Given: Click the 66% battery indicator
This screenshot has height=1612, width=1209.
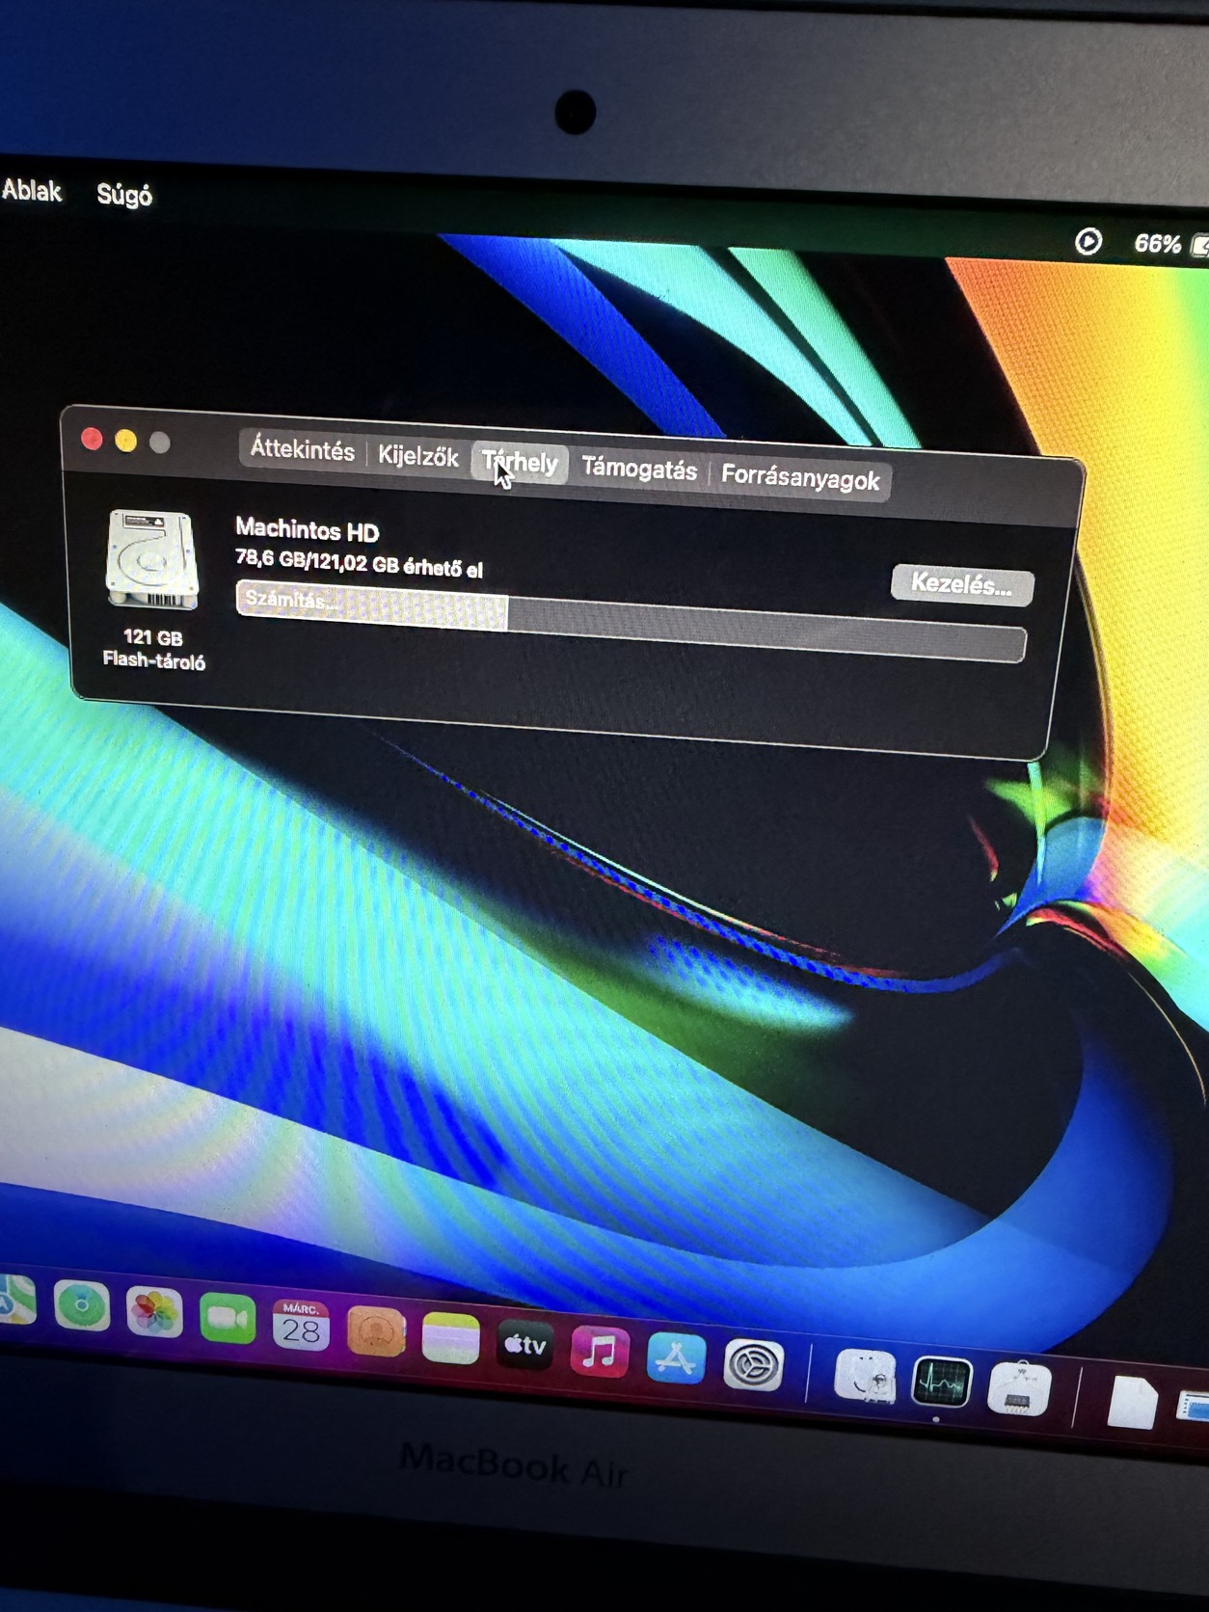Looking at the screenshot, I should (1169, 244).
